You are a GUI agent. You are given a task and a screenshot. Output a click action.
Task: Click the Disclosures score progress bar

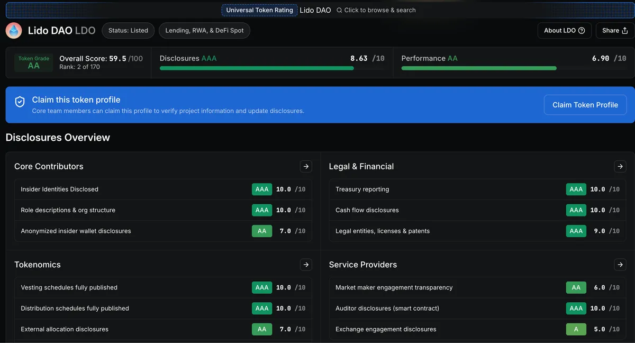(272, 68)
